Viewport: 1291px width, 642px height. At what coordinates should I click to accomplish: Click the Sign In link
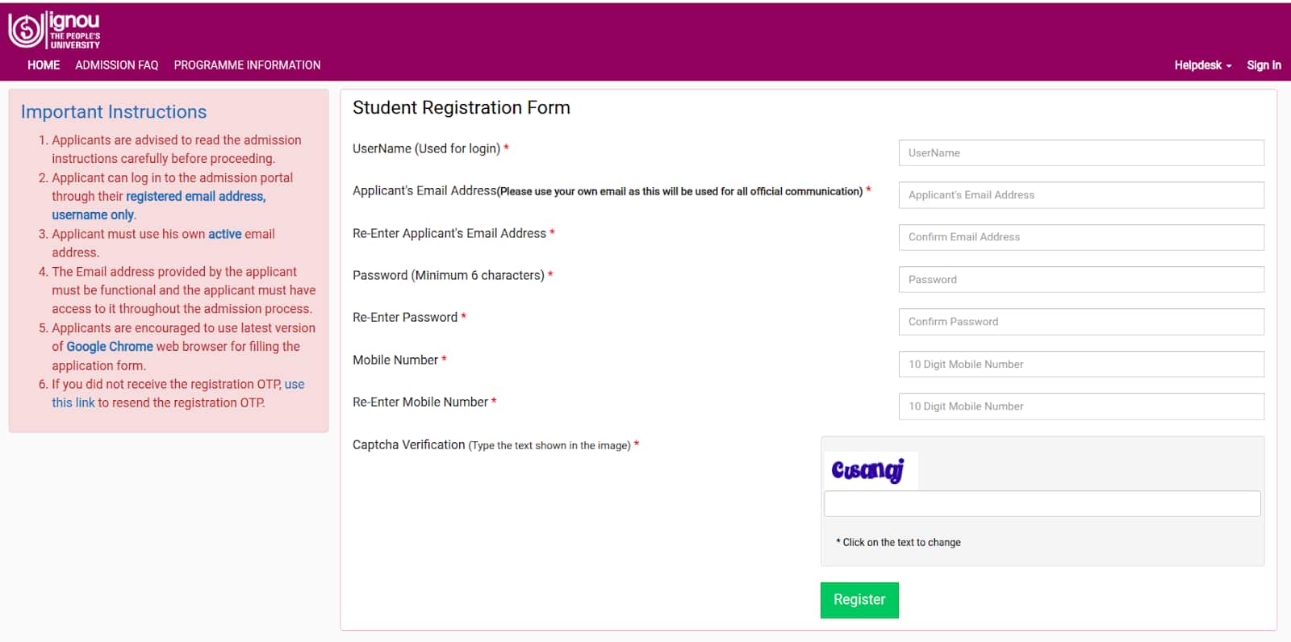pyautogui.click(x=1264, y=65)
